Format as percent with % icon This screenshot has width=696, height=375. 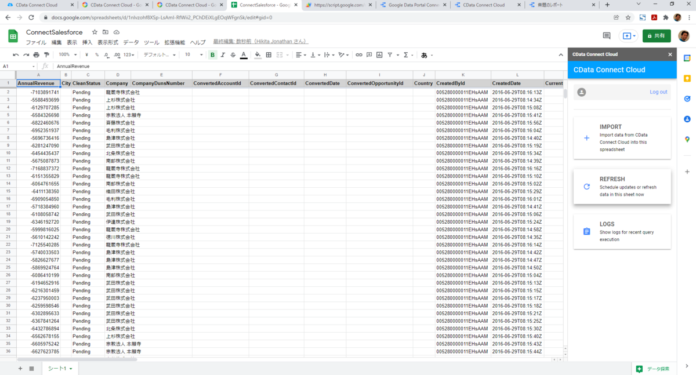pos(97,55)
